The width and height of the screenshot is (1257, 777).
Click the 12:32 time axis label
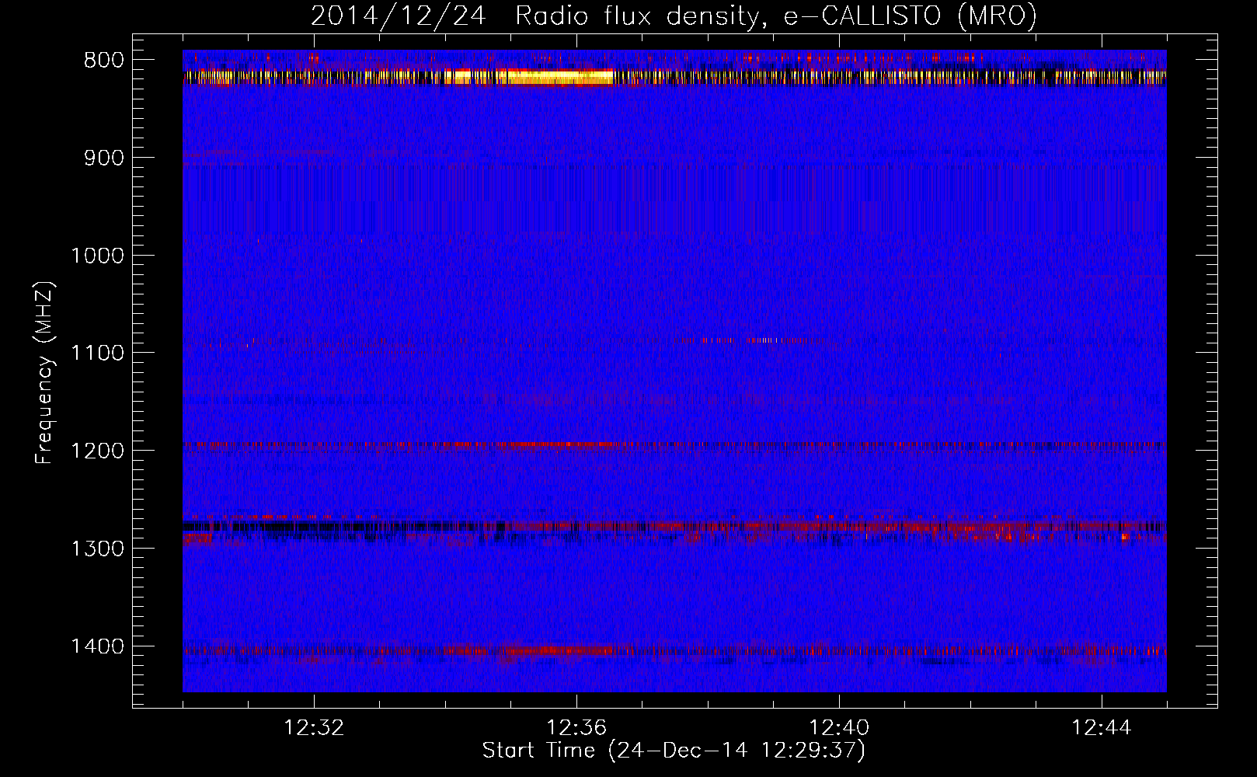click(314, 728)
